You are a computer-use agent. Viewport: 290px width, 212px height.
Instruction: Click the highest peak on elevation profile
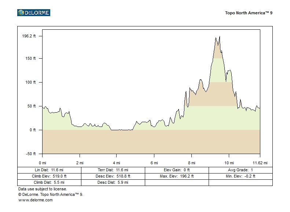pyautogui.click(x=220, y=37)
